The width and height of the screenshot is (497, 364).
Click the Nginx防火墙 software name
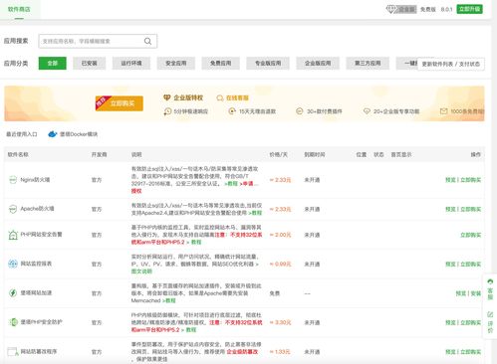35,180
